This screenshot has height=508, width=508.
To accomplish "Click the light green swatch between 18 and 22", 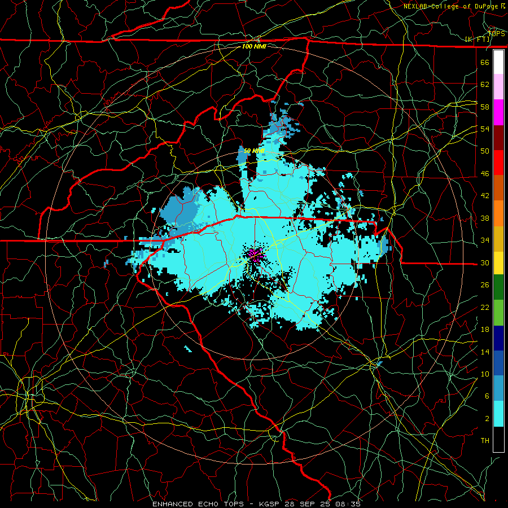I will (x=498, y=313).
